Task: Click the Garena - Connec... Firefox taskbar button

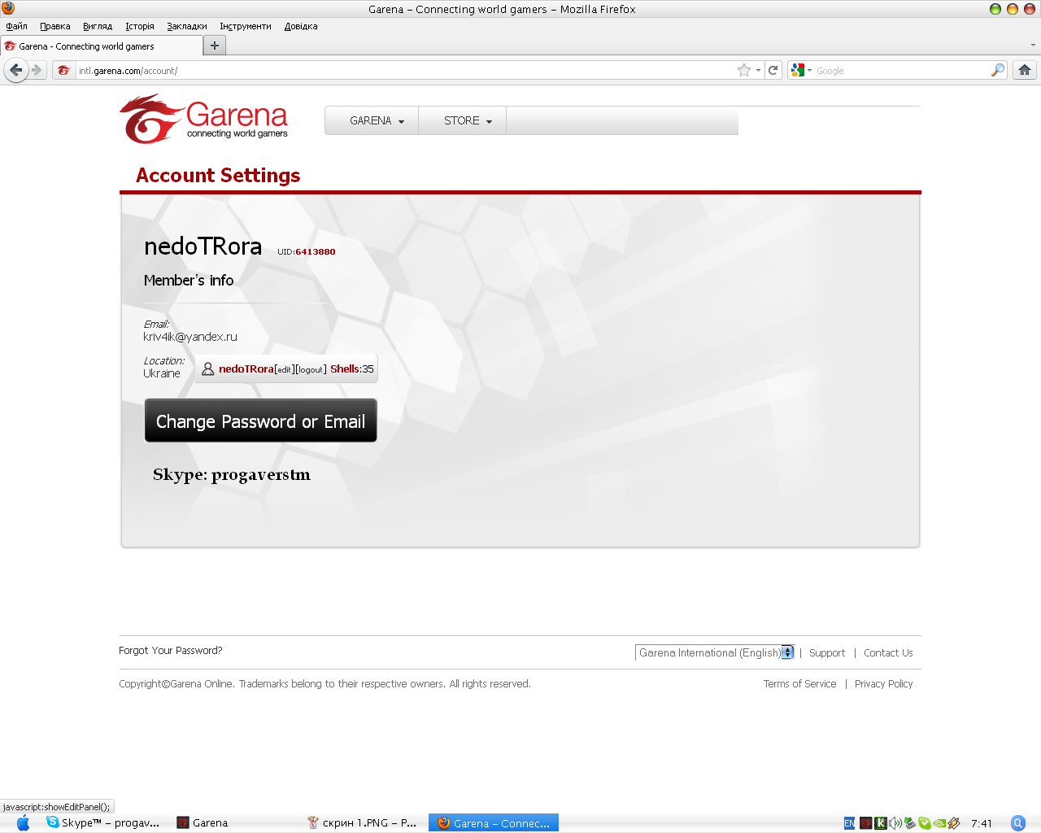Action: (x=494, y=823)
